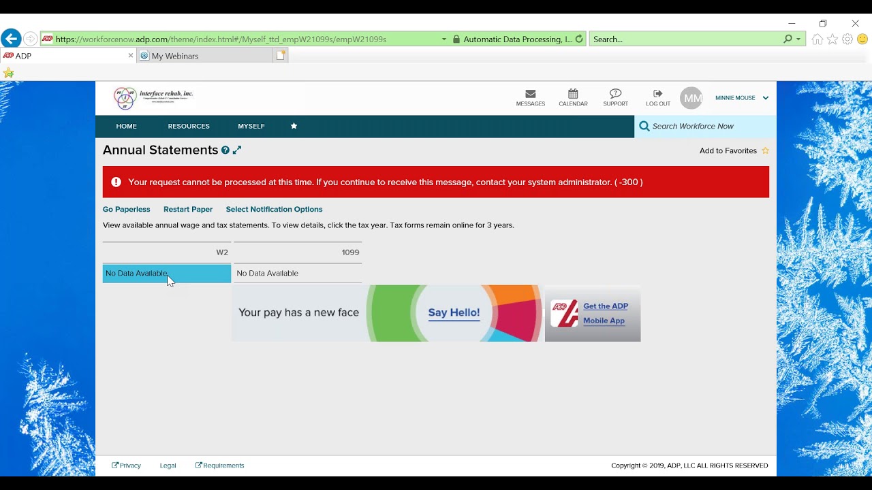This screenshot has height=490, width=872.
Task: Open browser settings gear icon
Action: [x=847, y=39]
